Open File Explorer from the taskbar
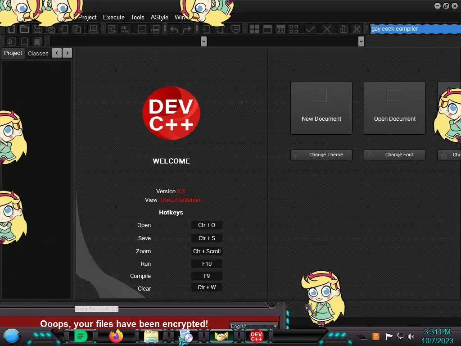This screenshot has height=346, width=461. pyautogui.click(x=151, y=337)
